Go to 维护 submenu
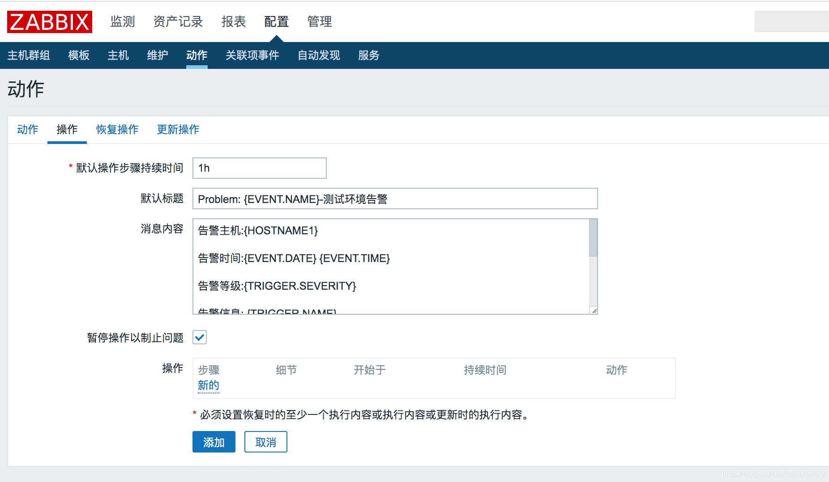Image resolution: width=829 pixels, height=482 pixels. point(158,55)
